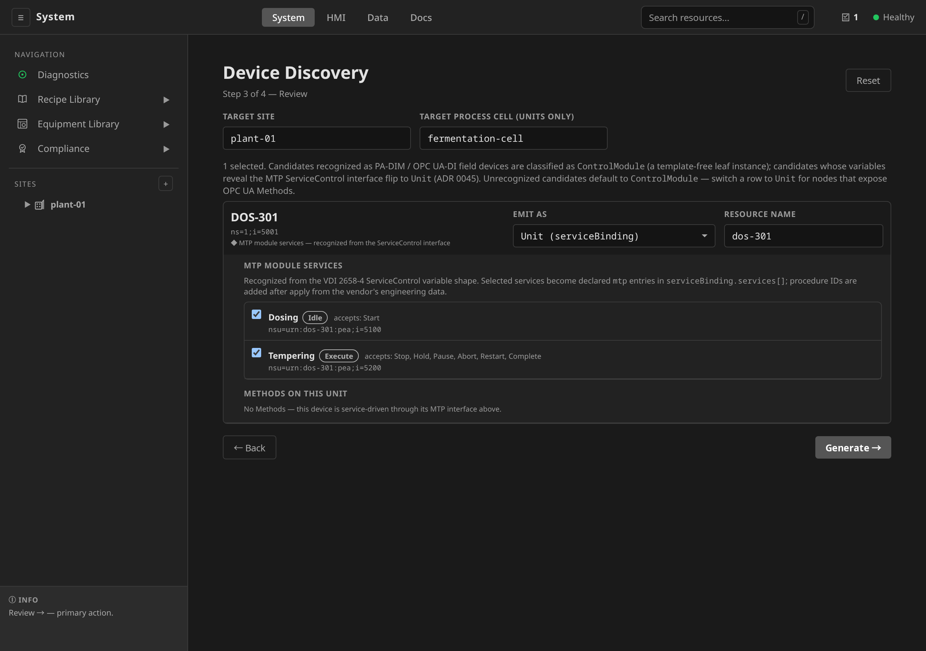Click the slash shortcut key hint
This screenshot has height=651, width=926.
click(803, 17)
